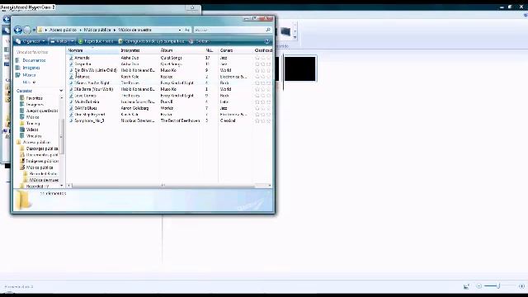Open the recent pages dropdown beside forward arrow

(x=34, y=30)
